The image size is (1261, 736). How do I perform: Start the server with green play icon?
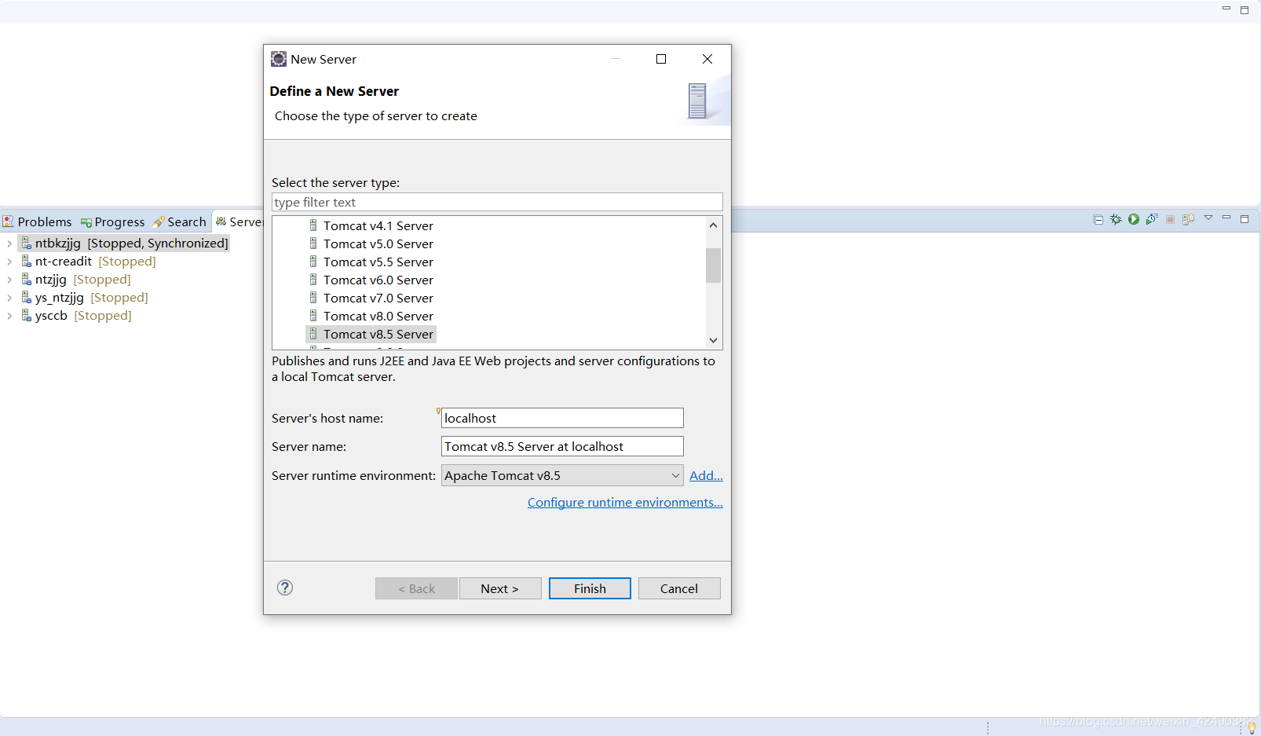point(1134,220)
